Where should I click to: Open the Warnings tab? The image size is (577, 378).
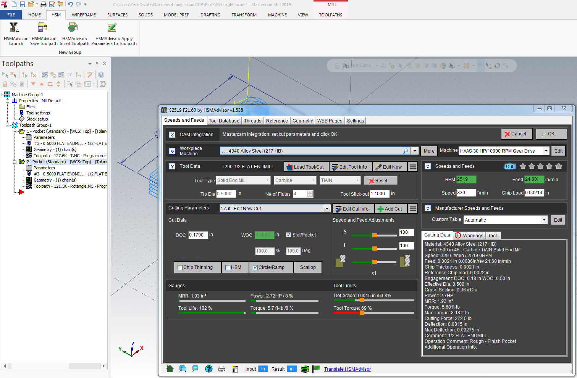(469, 236)
